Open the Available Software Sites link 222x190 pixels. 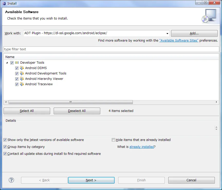click(x=179, y=41)
